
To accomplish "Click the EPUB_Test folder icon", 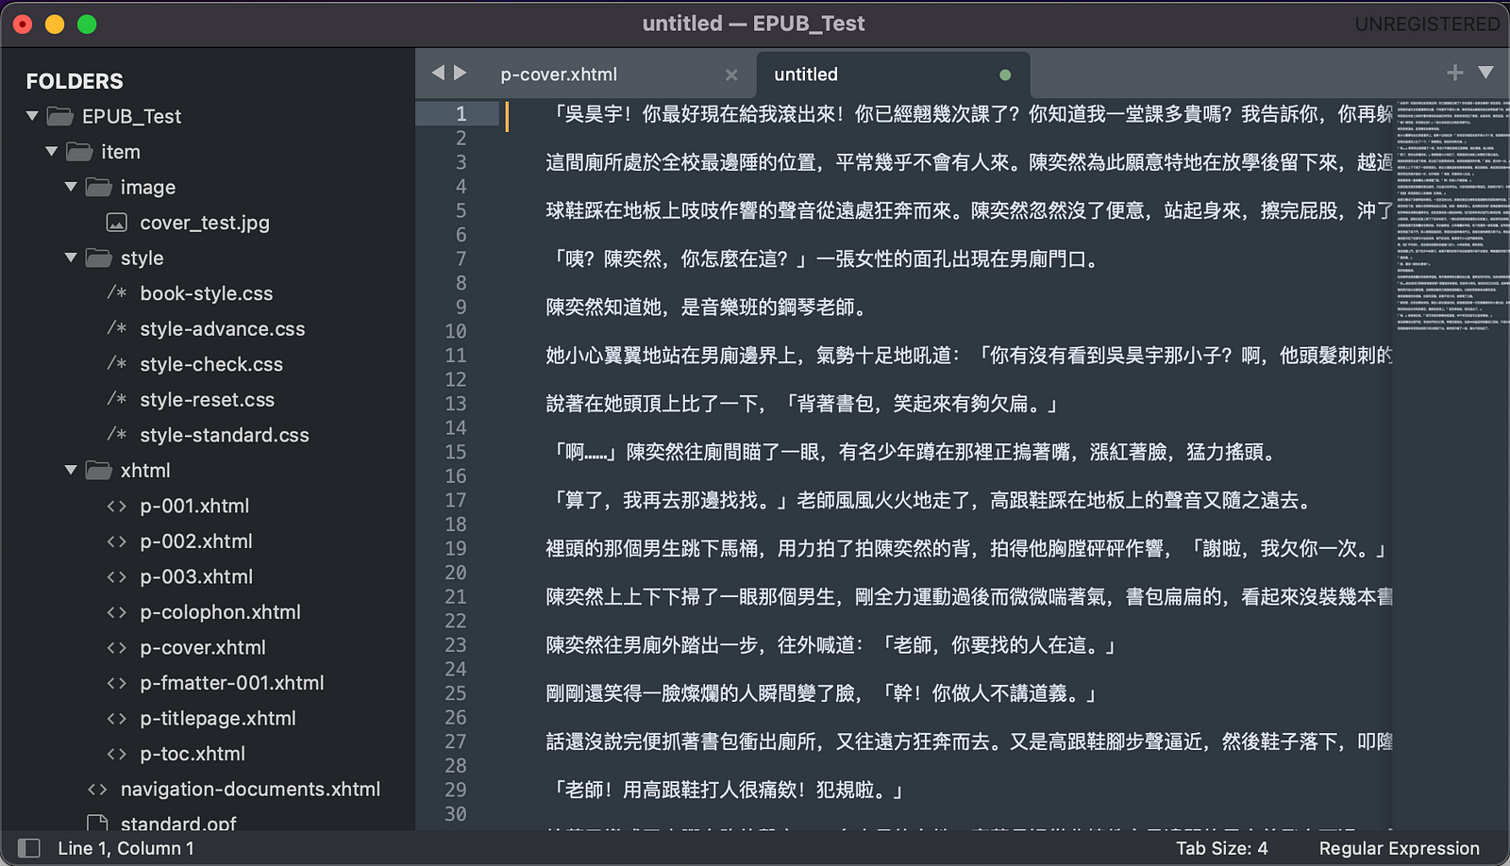I will (60, 116).
